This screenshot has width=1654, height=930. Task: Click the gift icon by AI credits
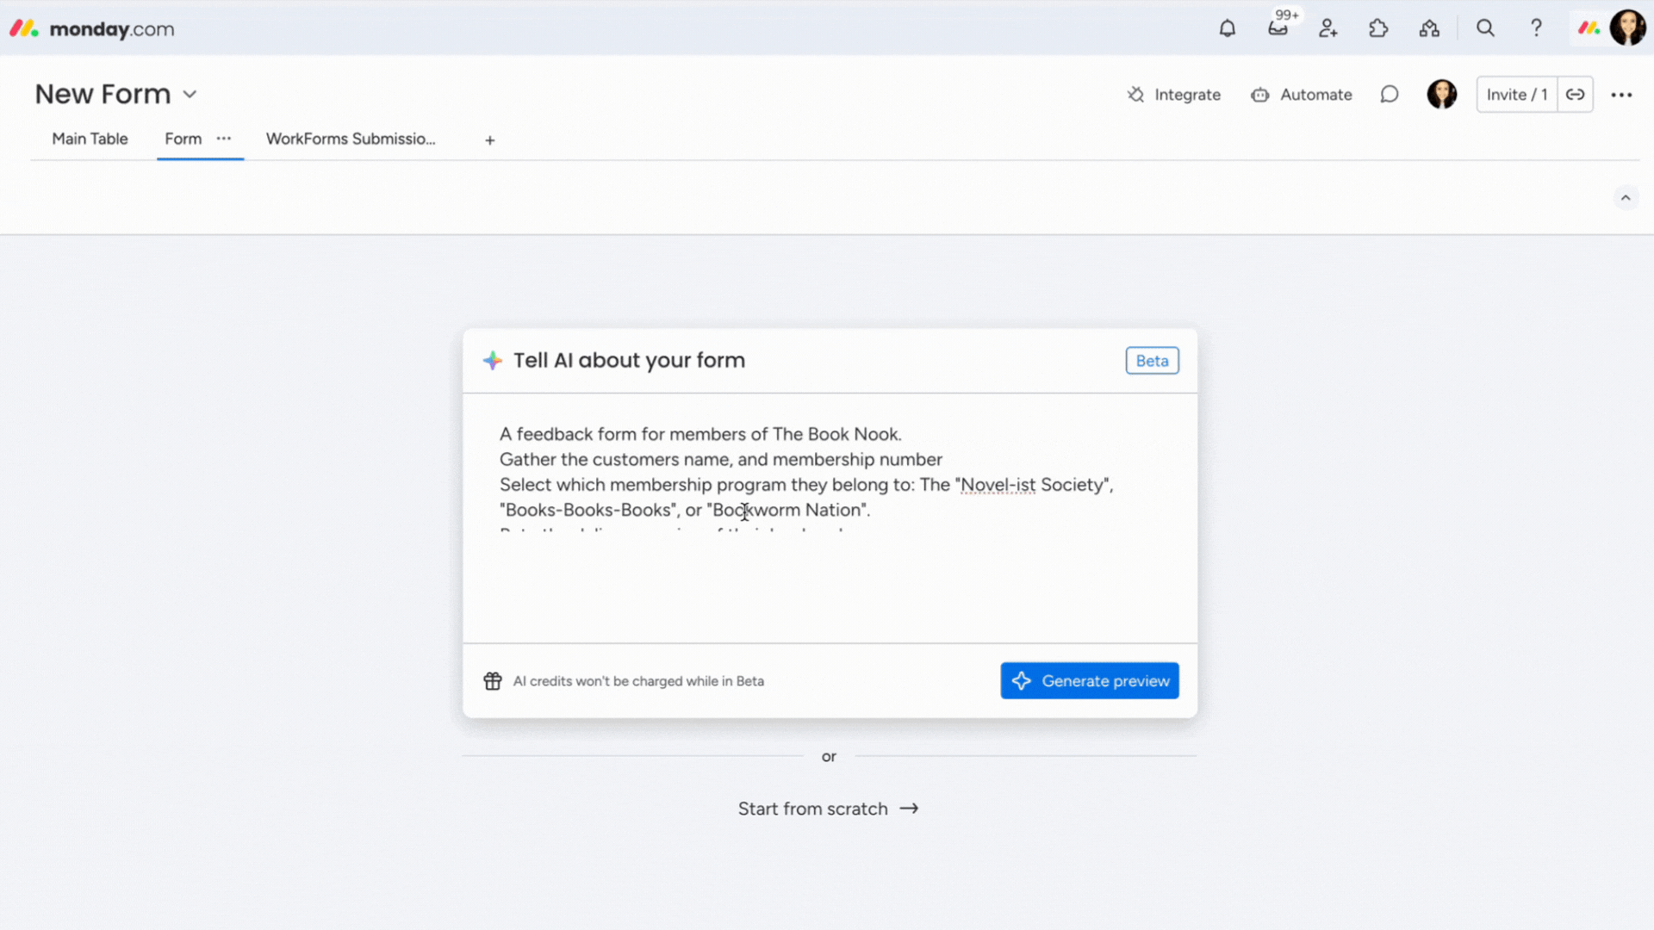[493, 681]
